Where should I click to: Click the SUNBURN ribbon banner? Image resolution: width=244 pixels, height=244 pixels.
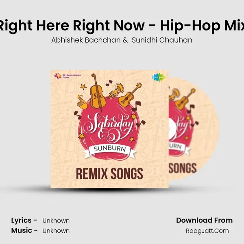pos(110,150)
